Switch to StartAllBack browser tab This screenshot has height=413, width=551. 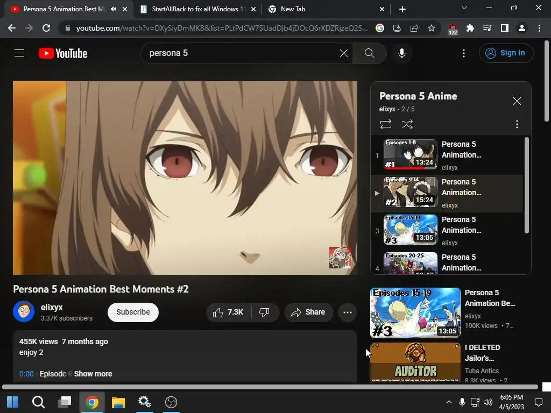click(199, 9)
